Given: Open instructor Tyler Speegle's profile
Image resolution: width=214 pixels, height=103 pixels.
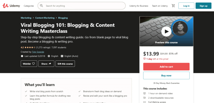Looking at the screenshot, I should pos(38,52).
